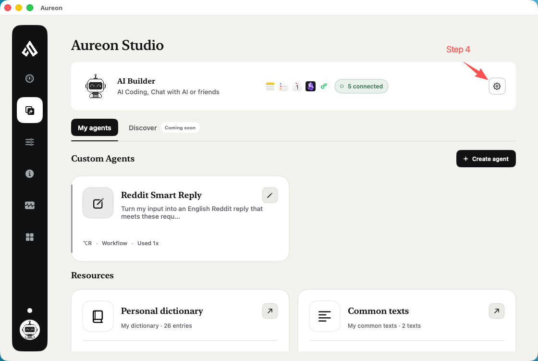
Task: Click My dictionary · 26 entries text
Action: tap(157, 325)
